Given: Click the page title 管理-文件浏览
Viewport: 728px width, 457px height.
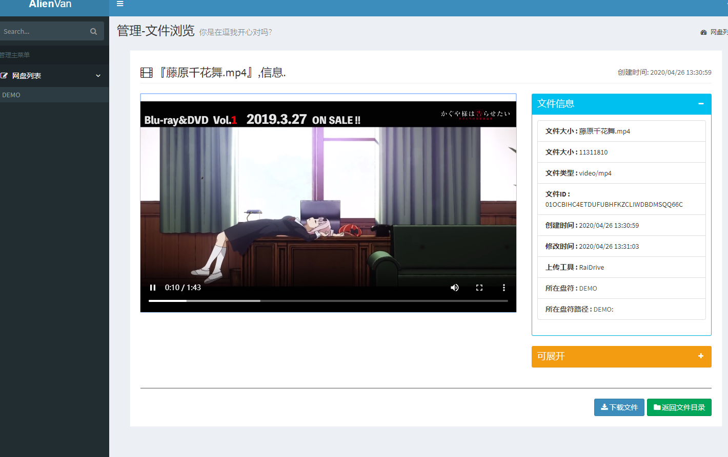Looking at the screenshot, I should click(156, 31).
